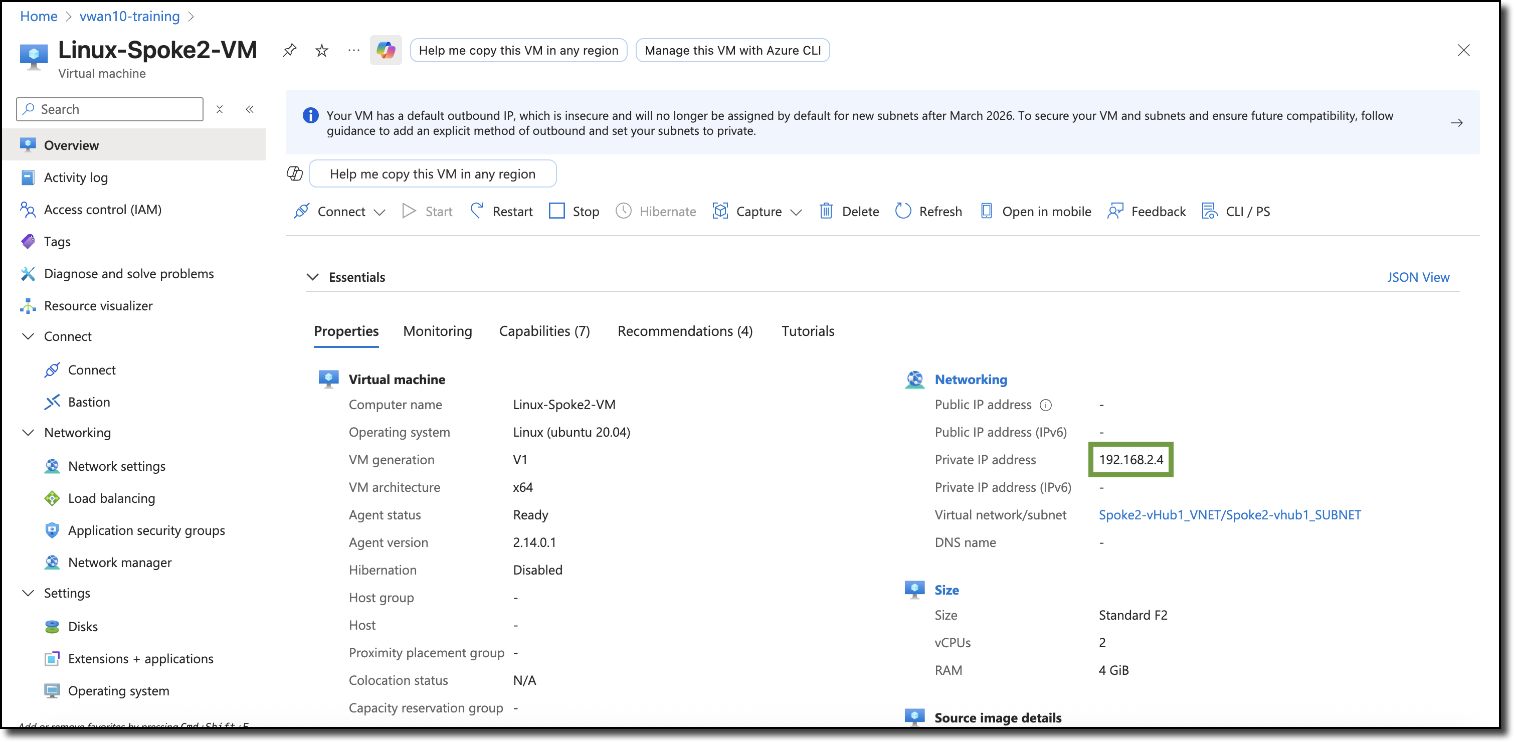Collapse the sidebar with double chevron
The image size is (1514, 742).
click(x=250, y=109)
